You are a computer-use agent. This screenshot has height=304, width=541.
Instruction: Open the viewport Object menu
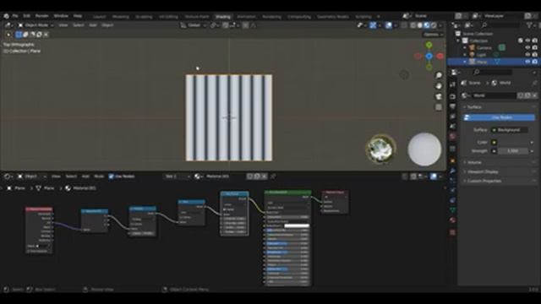pos(107,25)
